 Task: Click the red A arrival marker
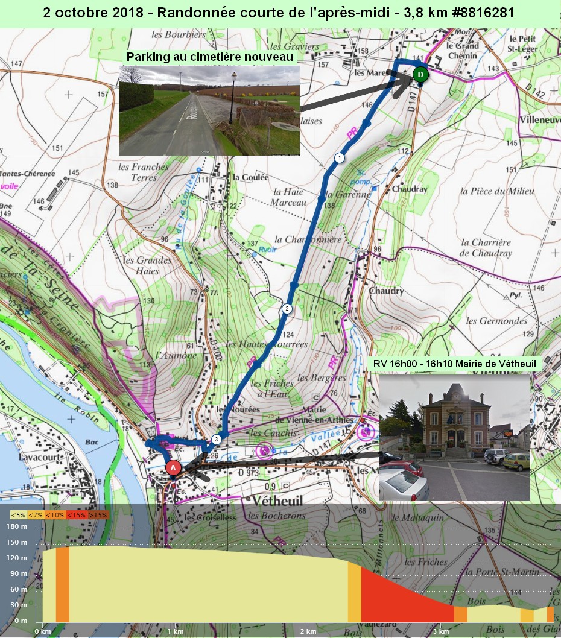coord(173,468)
